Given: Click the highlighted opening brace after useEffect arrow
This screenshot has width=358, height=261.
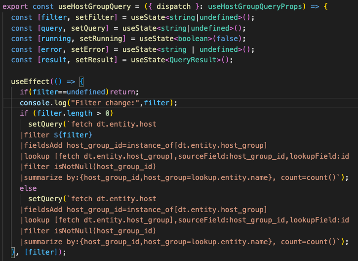Looking at the screenshot, I should [x=81, y=81].
